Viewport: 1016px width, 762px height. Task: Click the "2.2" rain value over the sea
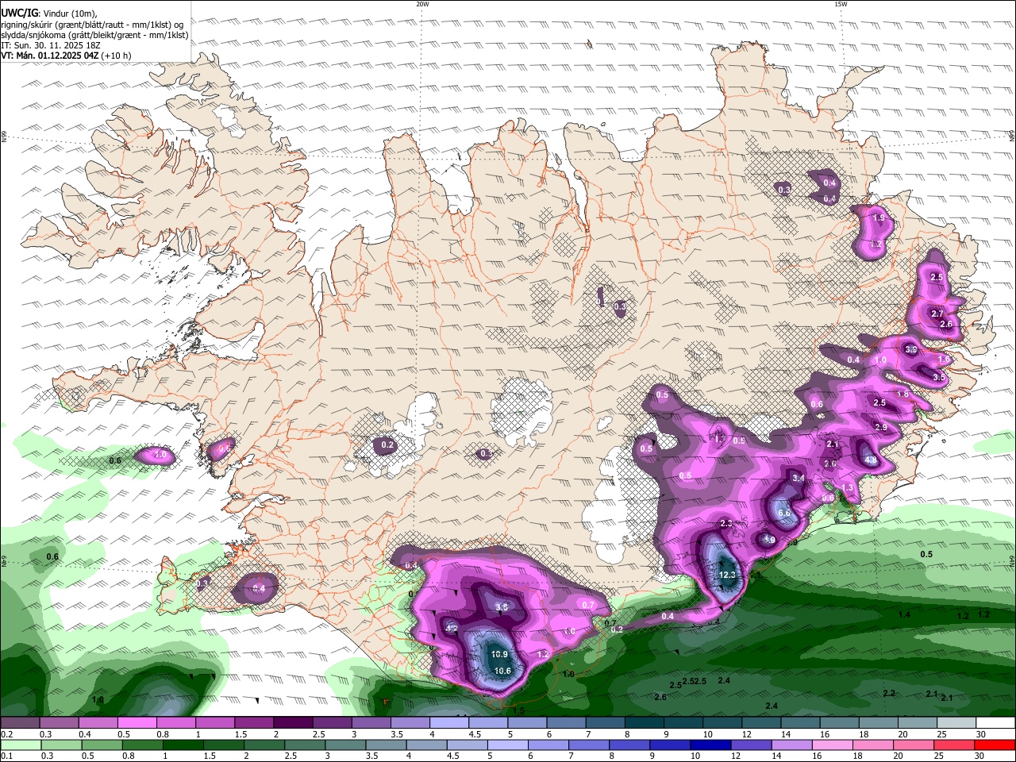(x=889, y=693)
